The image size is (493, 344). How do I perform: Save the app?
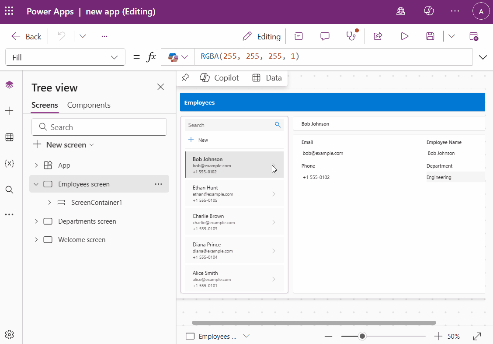point(430,36)
